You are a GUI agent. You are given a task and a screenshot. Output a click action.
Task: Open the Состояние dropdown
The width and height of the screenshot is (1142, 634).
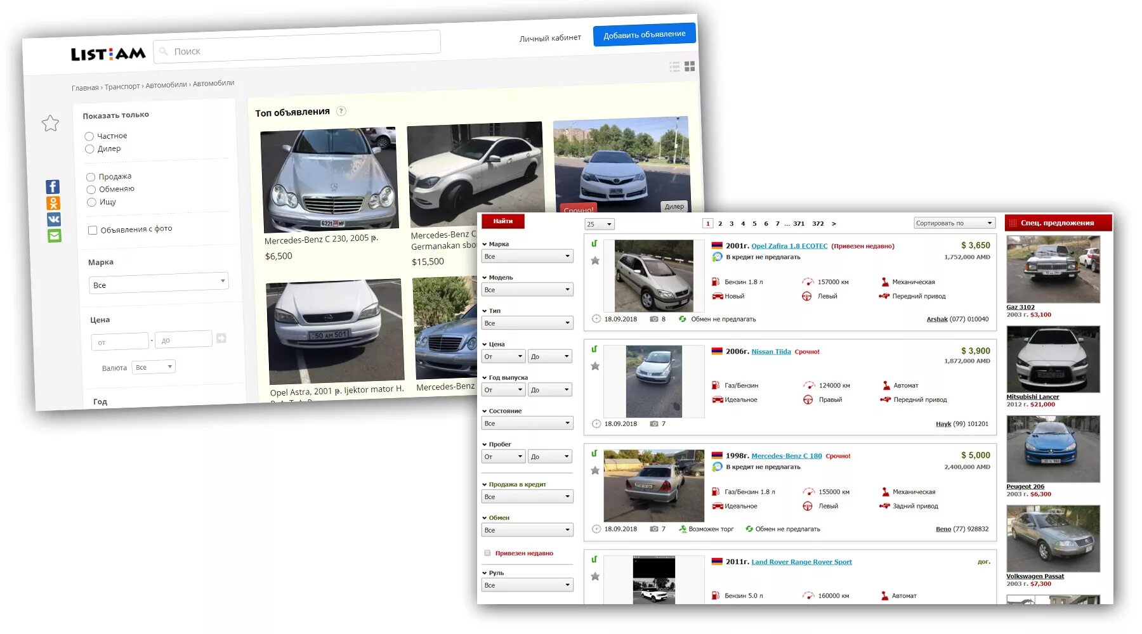(x=527, y=423)
